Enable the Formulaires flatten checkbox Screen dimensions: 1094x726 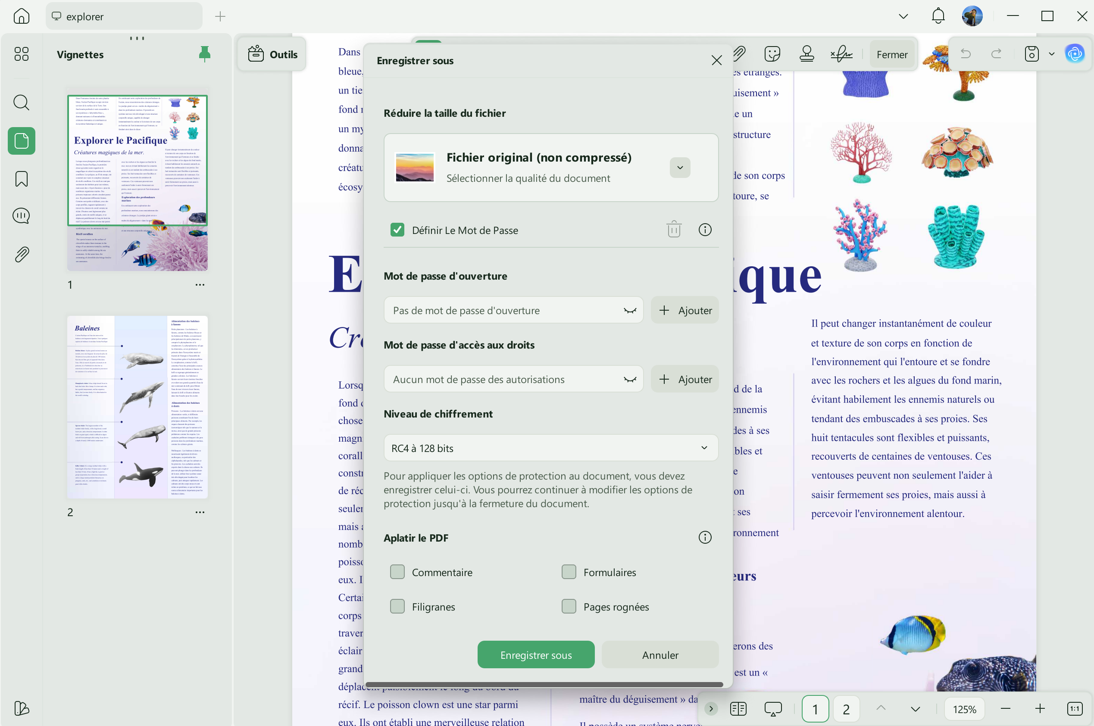click(569, 572)
